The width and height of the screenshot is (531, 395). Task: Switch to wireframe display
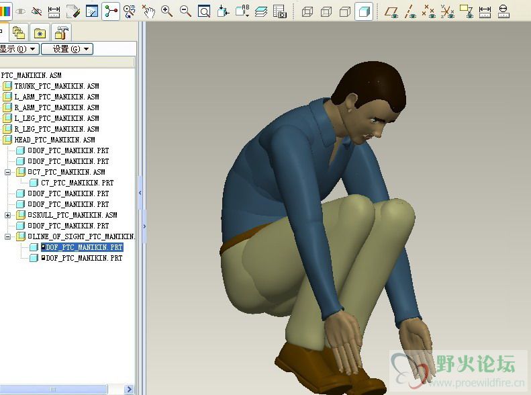tap(307, 12)
